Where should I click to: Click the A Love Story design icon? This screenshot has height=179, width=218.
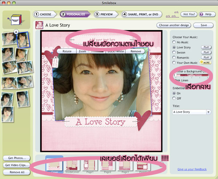39,25
